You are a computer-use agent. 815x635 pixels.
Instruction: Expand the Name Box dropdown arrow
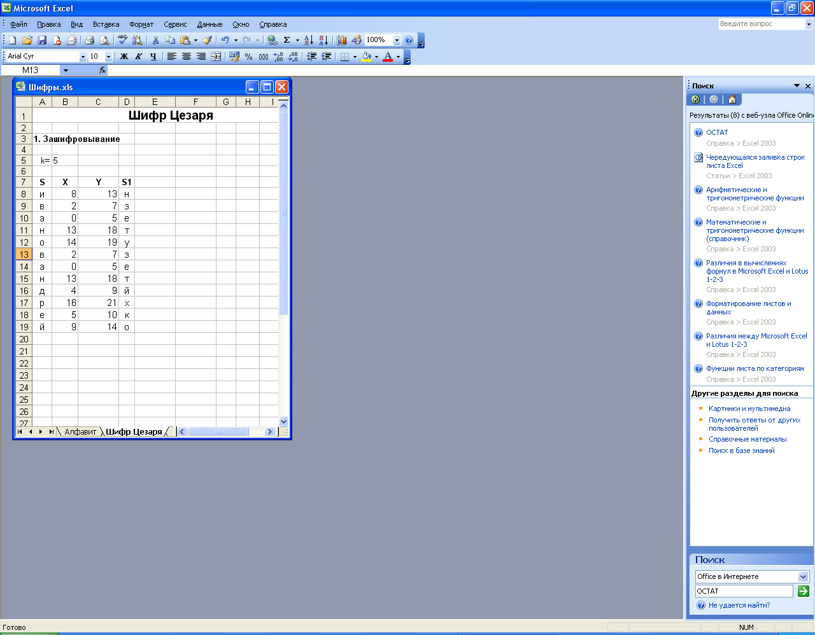[x=66, y=71]
